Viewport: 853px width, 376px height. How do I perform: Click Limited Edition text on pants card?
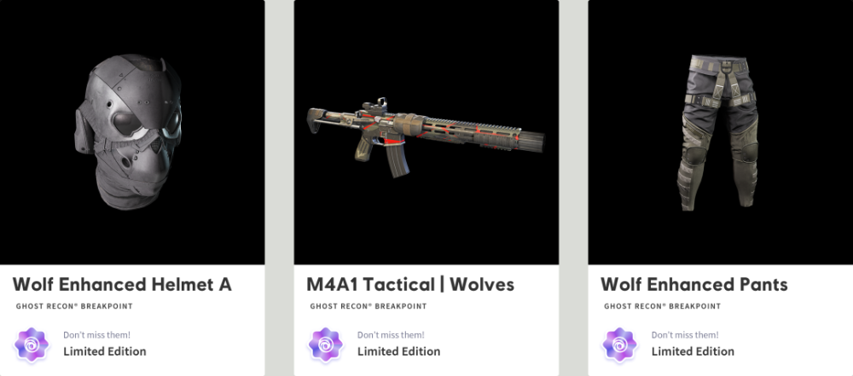click(693, 351)
